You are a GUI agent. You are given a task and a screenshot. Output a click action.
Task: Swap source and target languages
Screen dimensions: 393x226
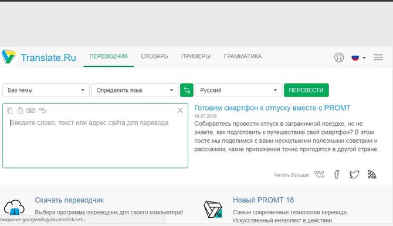(x=187, y=90)
